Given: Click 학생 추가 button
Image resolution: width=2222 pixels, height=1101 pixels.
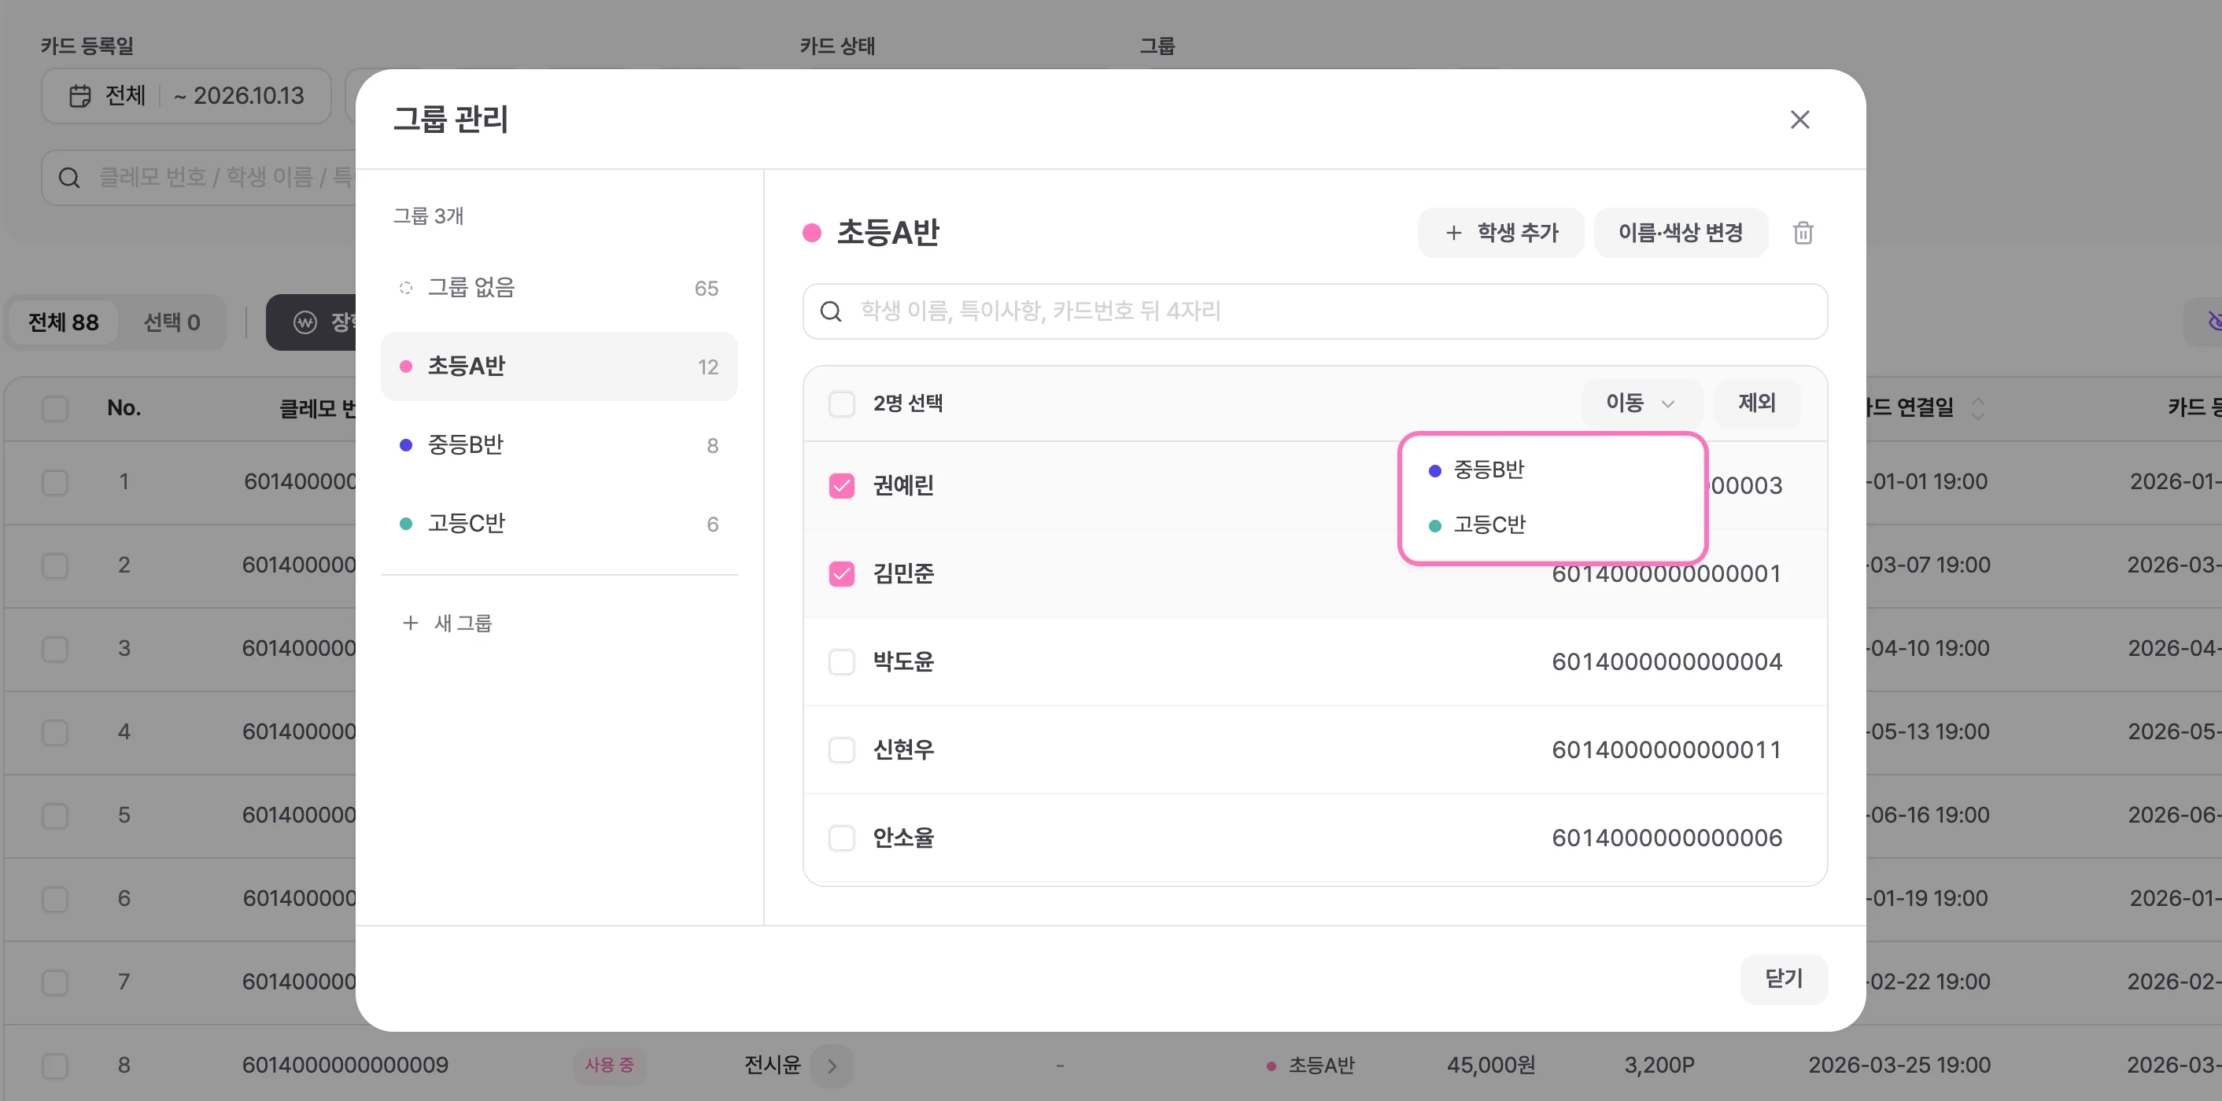Looking at the screenshot, I should pos(1500,233).
